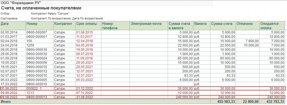Click the date cell 24.04.2018
287x105 pixels.
click(9, 45)
